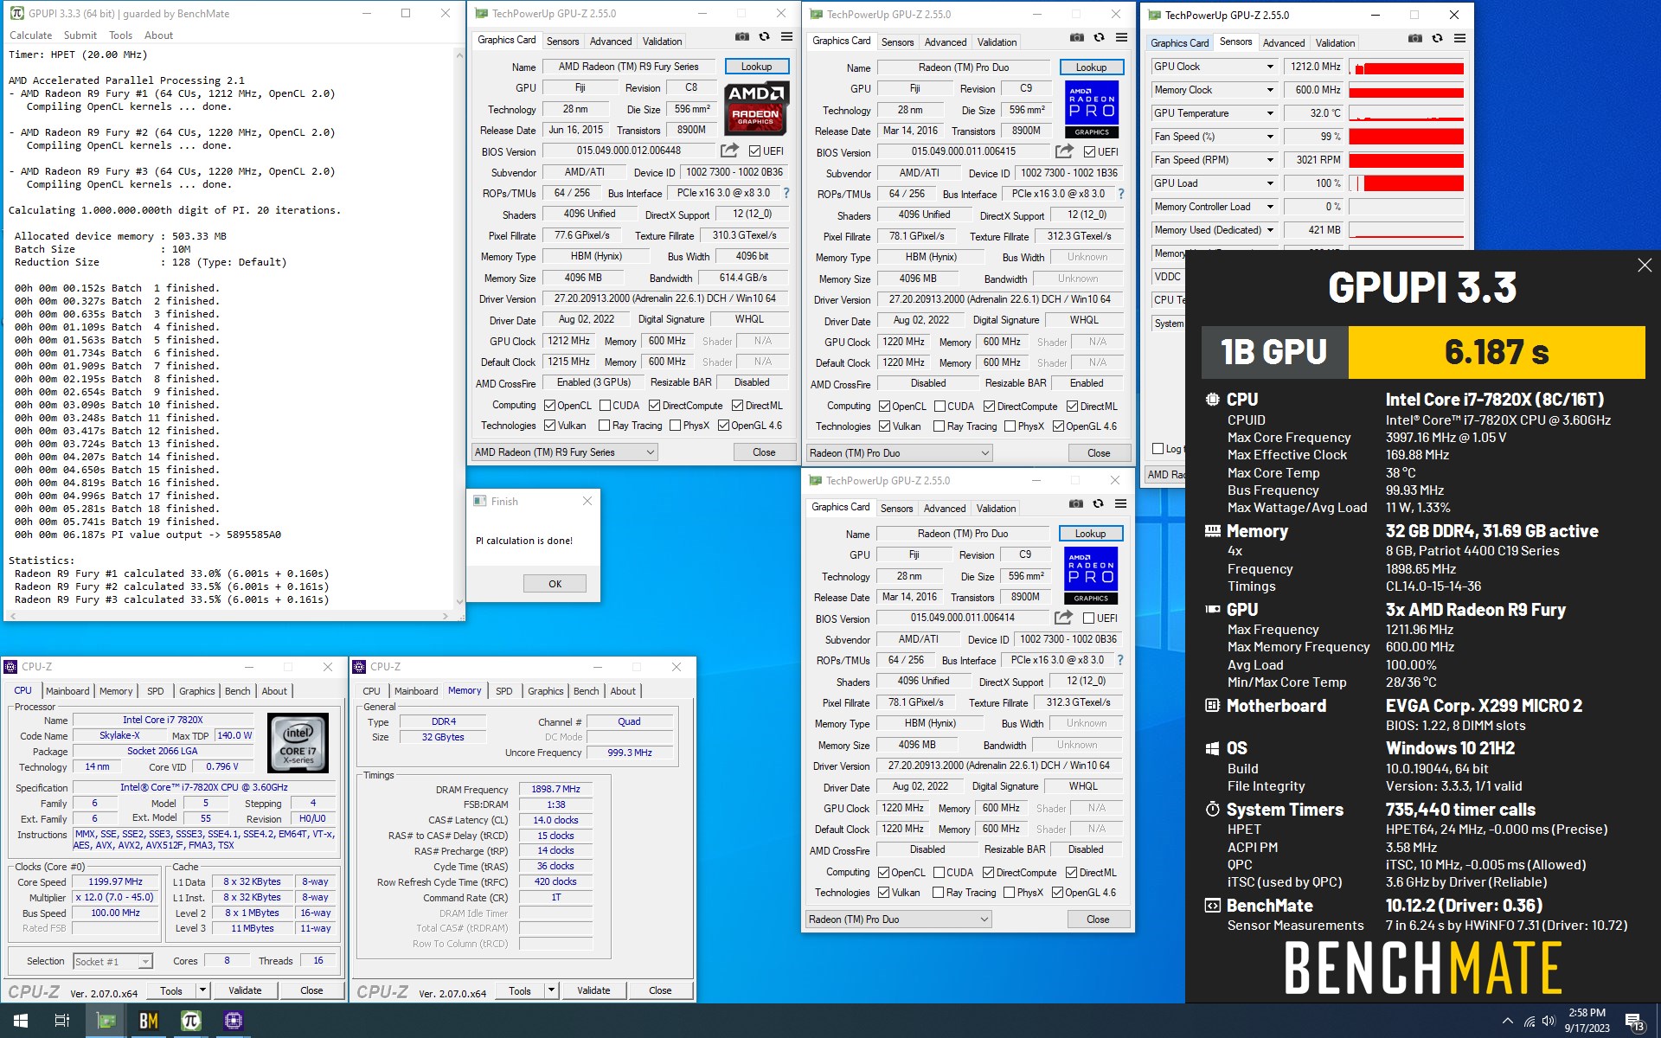This screenshot has width=1661, height=1038.
Task: Open GPU selector dropdown in top Pro Duo GPU-Z
Action: click(899, 453)
